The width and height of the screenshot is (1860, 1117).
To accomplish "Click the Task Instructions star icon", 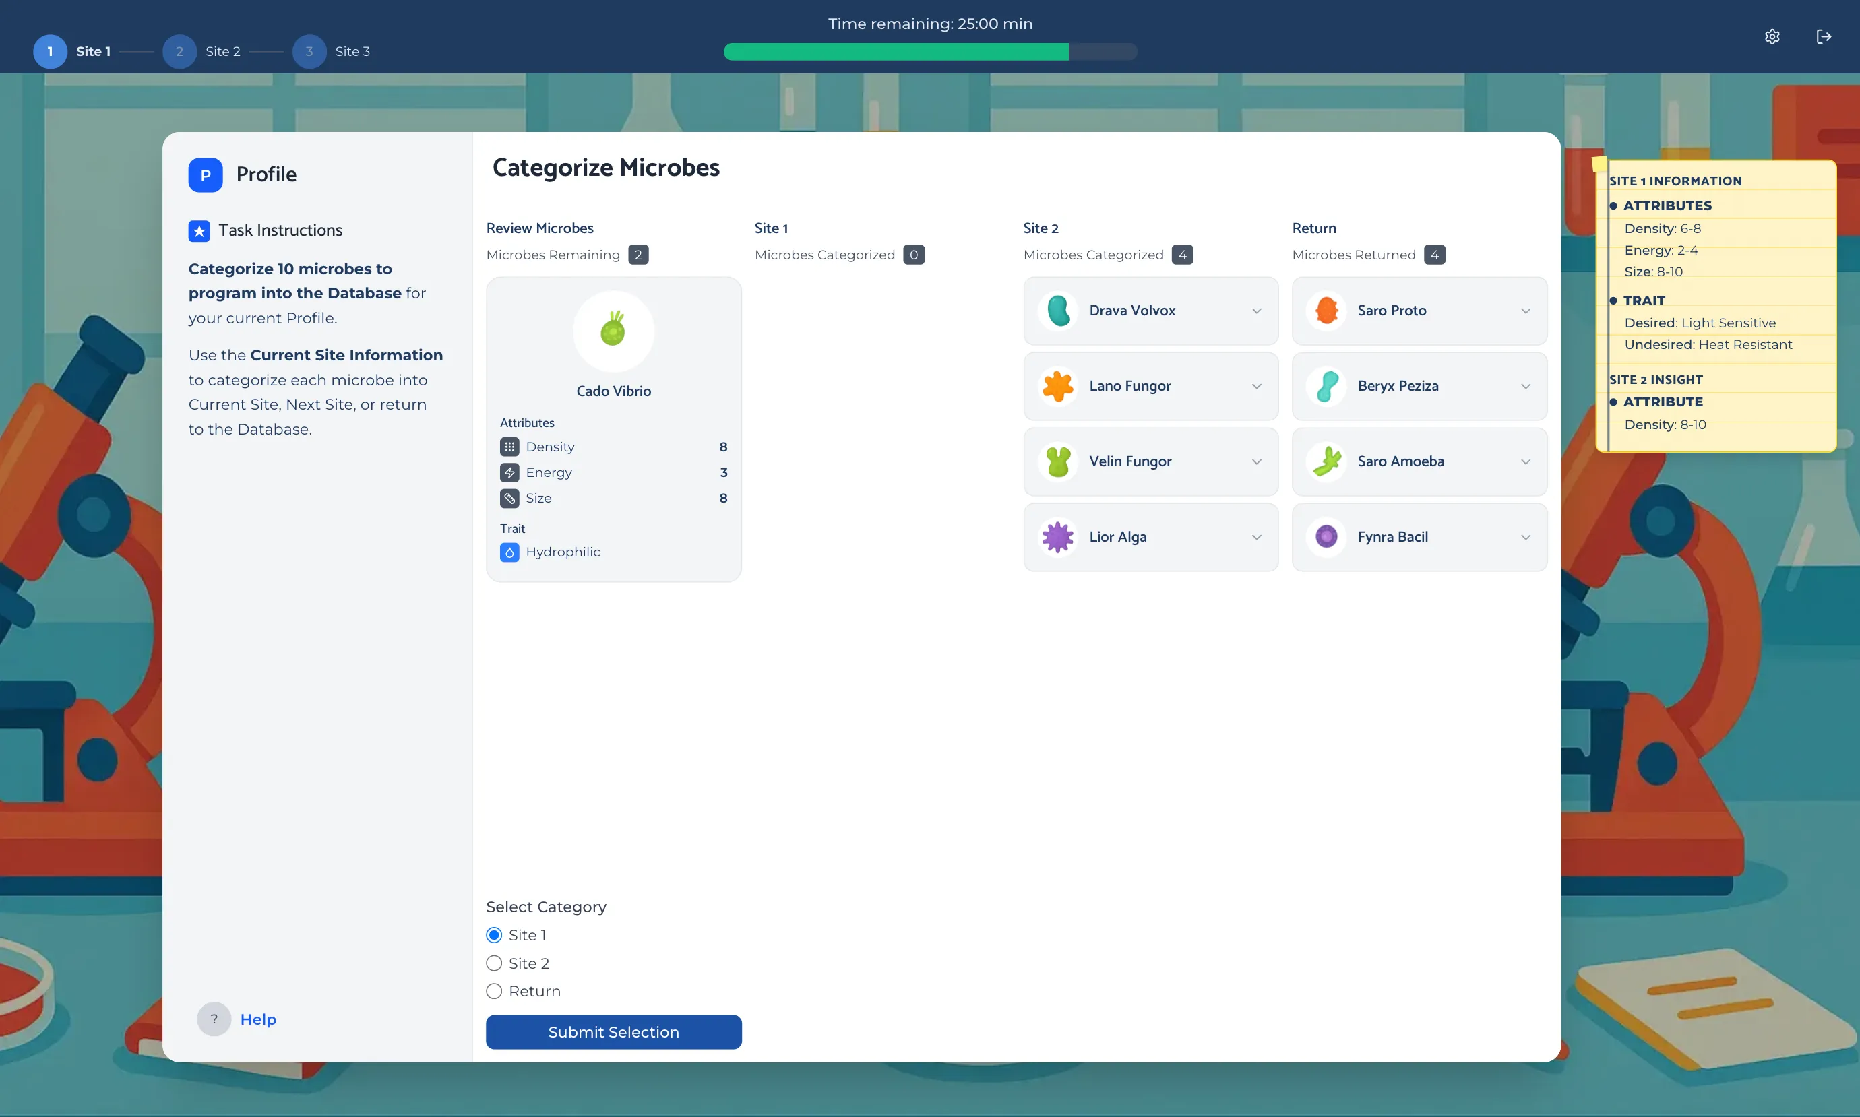I will tap(199, 231).
